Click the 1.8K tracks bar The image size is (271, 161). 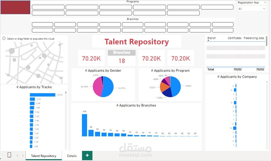point(32,108)
